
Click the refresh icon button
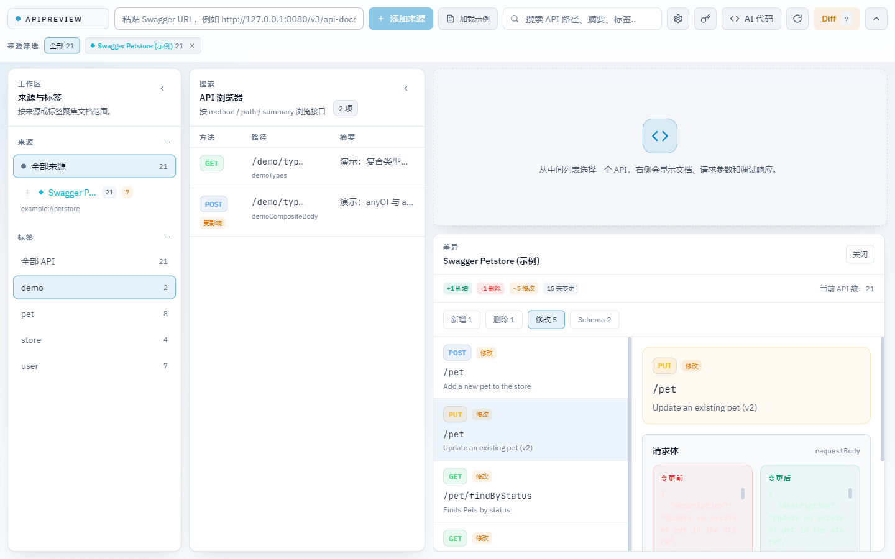click(x=797, y=19)
